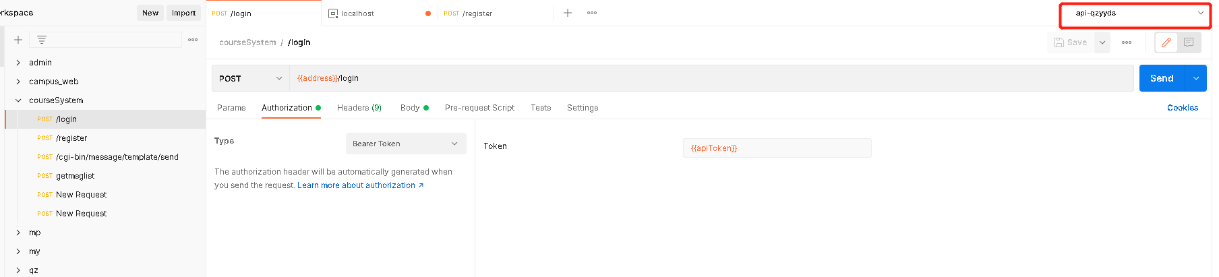This screenshot has width=1219, height=277.
Task: Click the pencil edit mode icon
Action: click(1166, 42)
